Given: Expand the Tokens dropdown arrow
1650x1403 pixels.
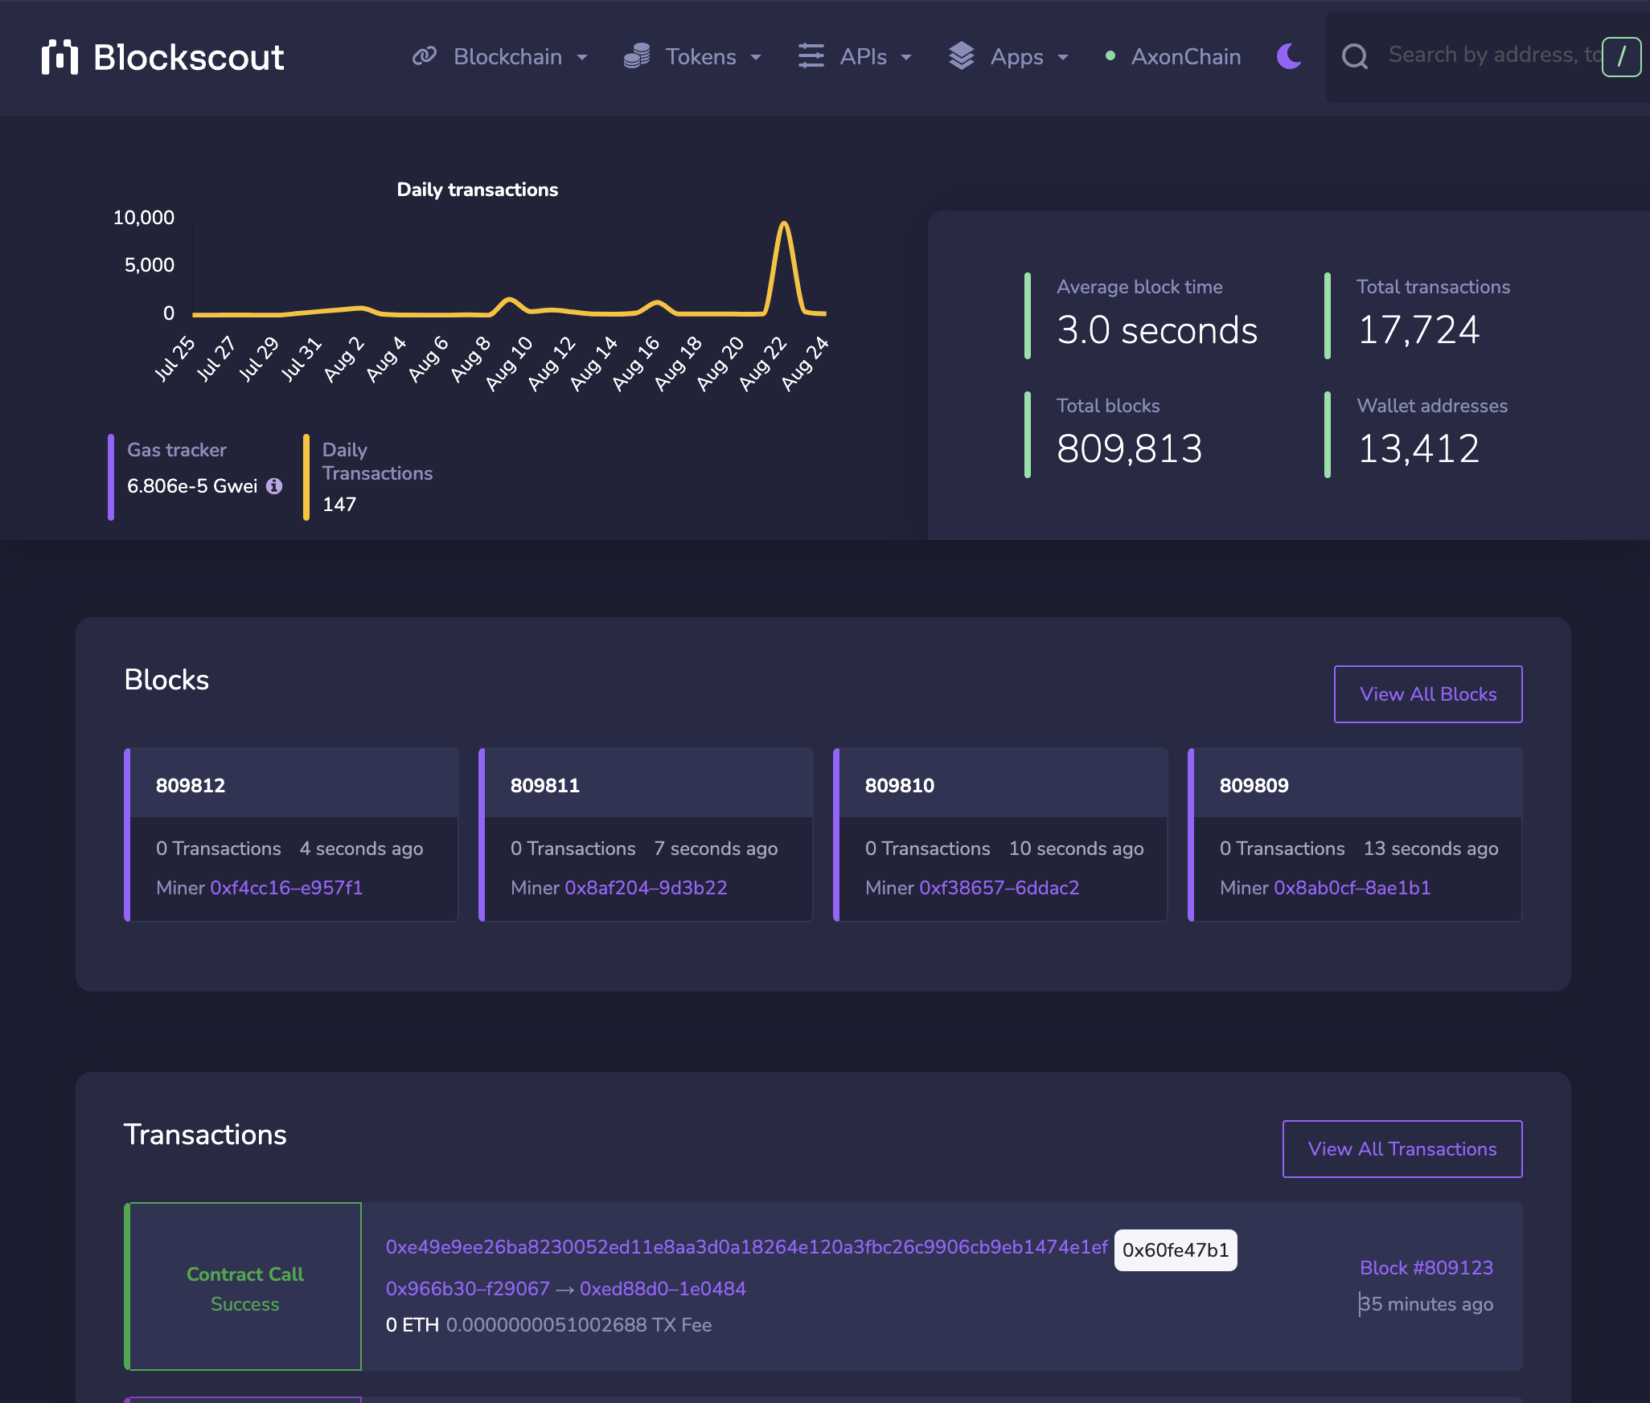Looking at the screenshot, I should coord(755,57).
